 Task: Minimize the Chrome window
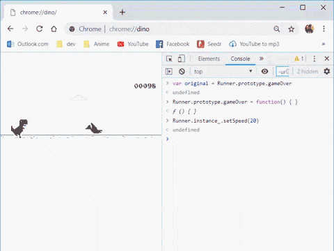click(283, 8)
